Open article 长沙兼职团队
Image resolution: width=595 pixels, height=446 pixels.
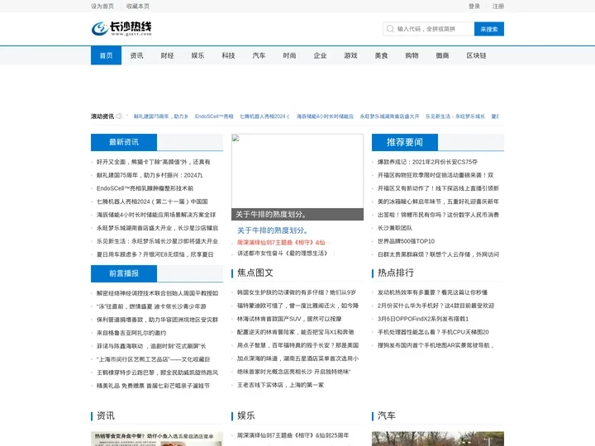pyautogui.click(x=395, y=228)
